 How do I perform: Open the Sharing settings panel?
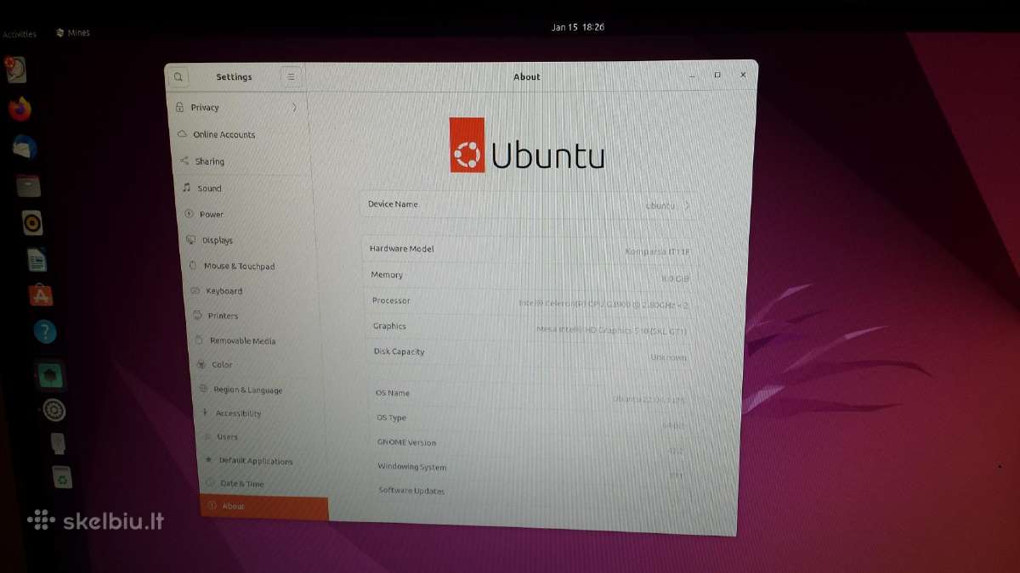(242, 161)
